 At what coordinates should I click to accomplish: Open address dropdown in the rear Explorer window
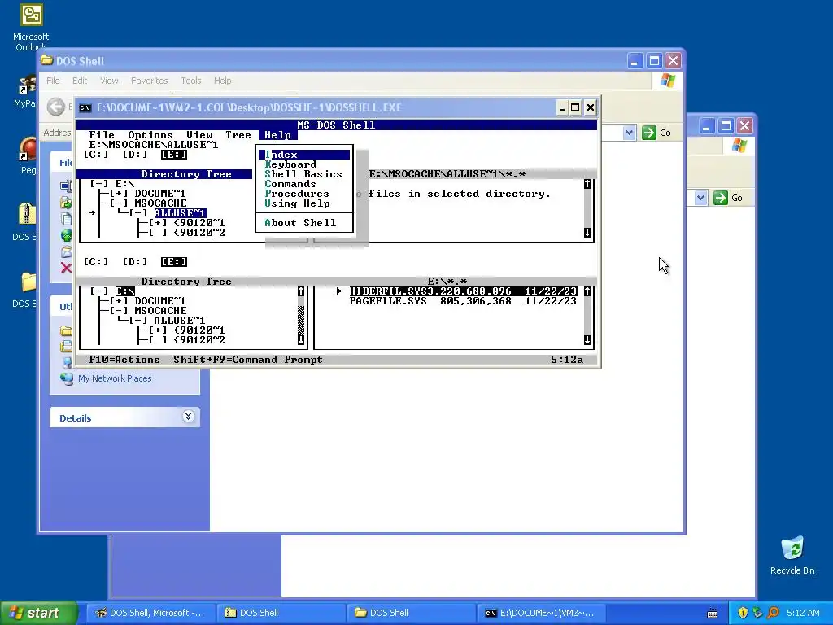(x=700, y=198)
